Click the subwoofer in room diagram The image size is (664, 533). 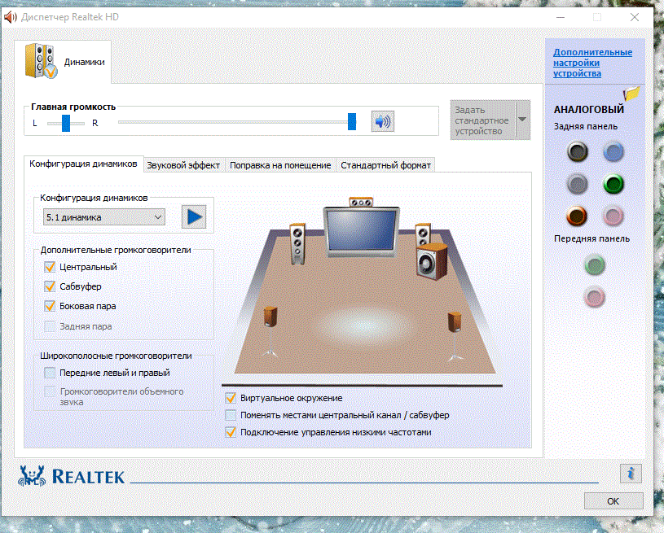click(432, 261)
